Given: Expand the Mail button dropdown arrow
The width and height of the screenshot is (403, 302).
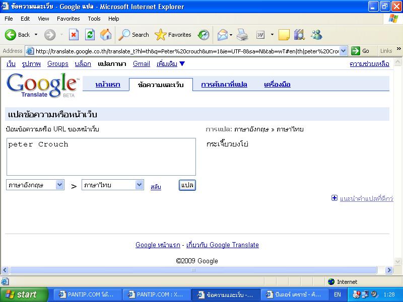Looking at the screenshot, I should (231, 35).
